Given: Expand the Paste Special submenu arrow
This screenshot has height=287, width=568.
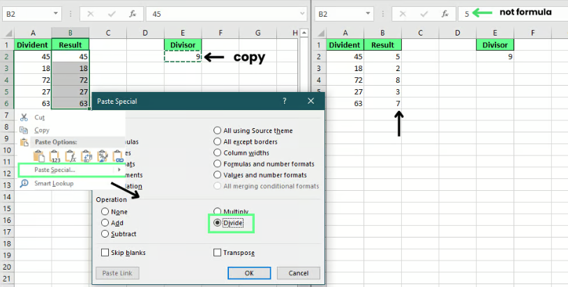Looking at the screenshot, I should coord(119,170).
